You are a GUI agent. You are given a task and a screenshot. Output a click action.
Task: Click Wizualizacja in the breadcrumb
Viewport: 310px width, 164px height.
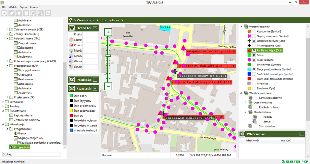86,20
